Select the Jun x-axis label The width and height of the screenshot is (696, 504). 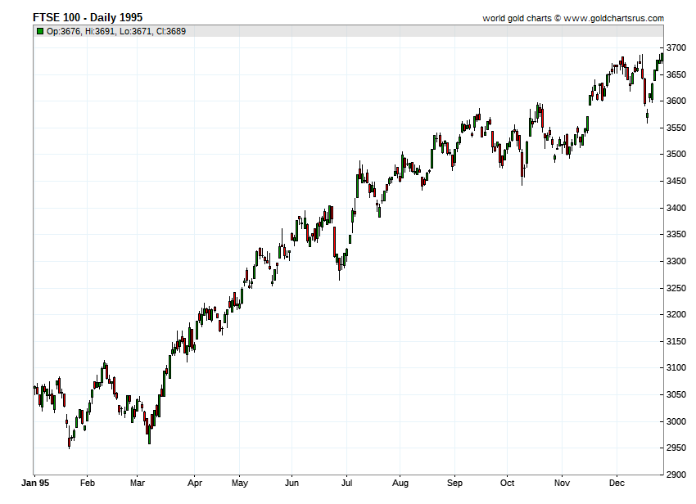pyautogui.click(x=292, y=484)
